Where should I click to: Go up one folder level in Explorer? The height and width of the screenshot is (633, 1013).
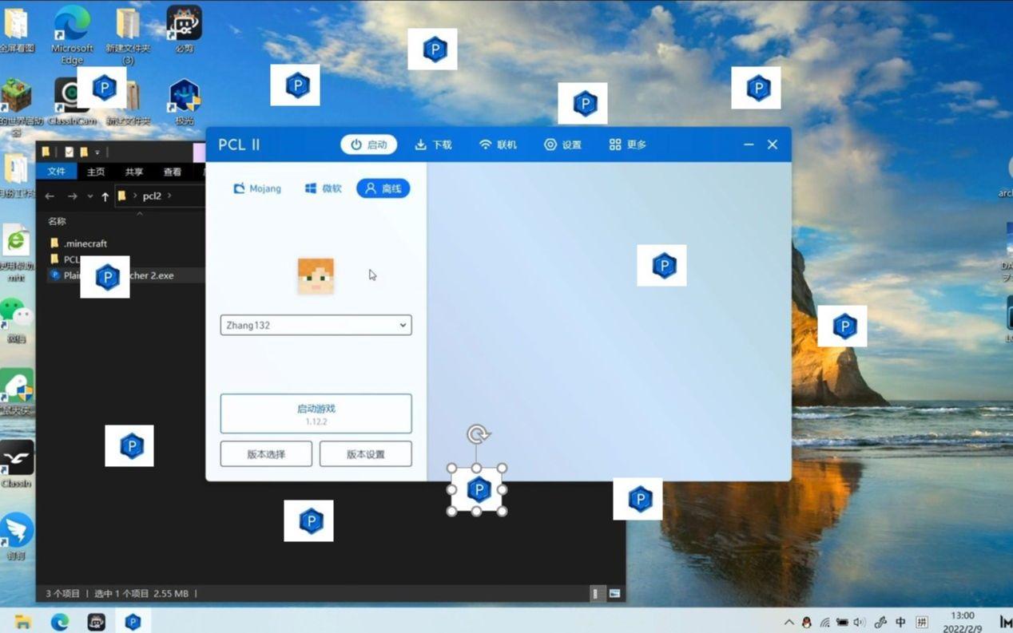coord(105,196)
